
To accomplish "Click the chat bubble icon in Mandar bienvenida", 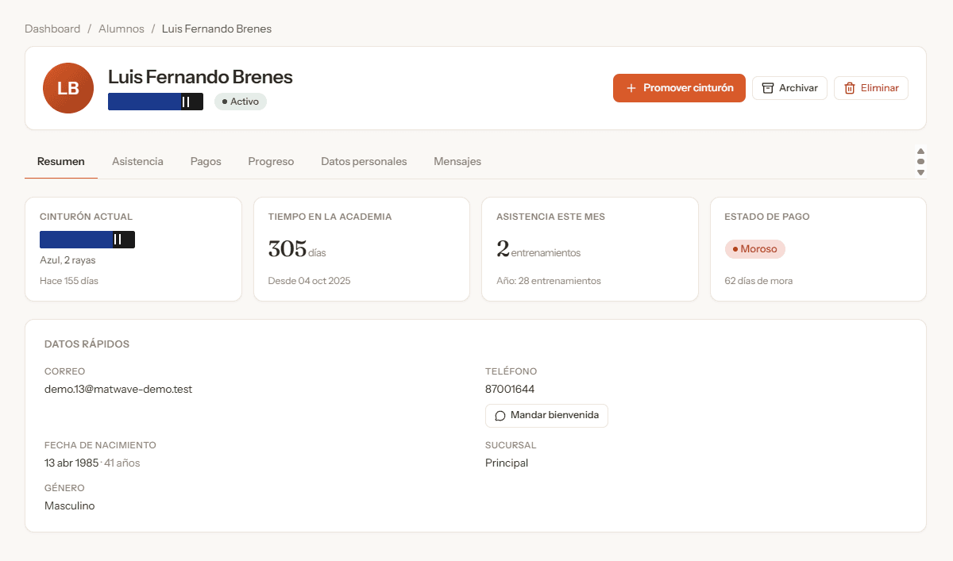I will click(500, 416).
